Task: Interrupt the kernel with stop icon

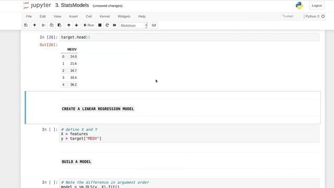Action: [x=100, y=26]
